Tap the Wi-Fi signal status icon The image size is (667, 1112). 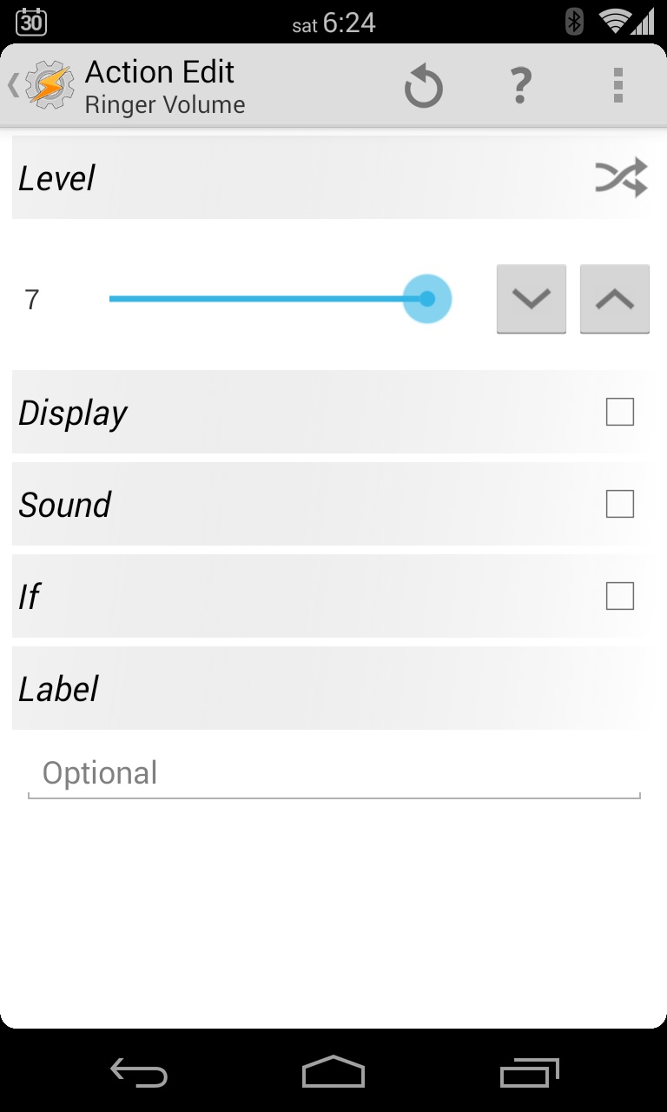(x=614, y=22)
